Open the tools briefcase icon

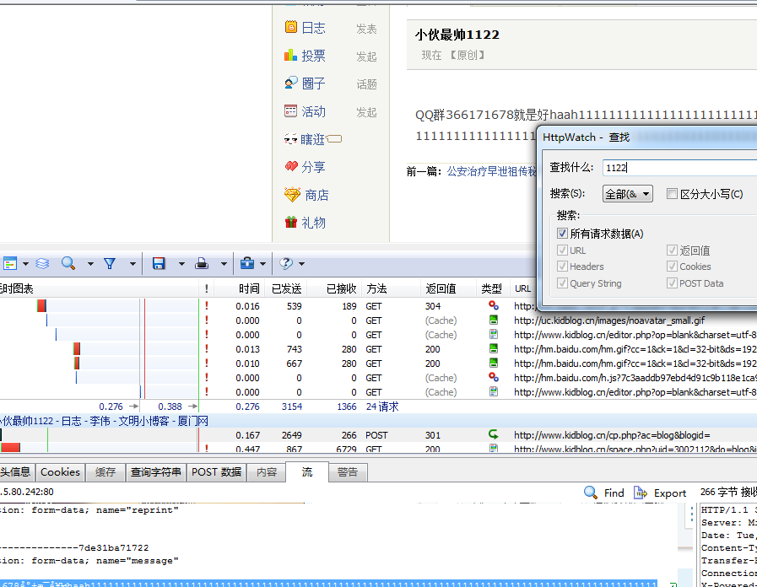coord(246,263)
